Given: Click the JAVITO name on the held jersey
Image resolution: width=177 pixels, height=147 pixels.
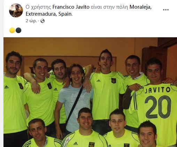Looking at the screenshot, I should click(x=157, y=90).
